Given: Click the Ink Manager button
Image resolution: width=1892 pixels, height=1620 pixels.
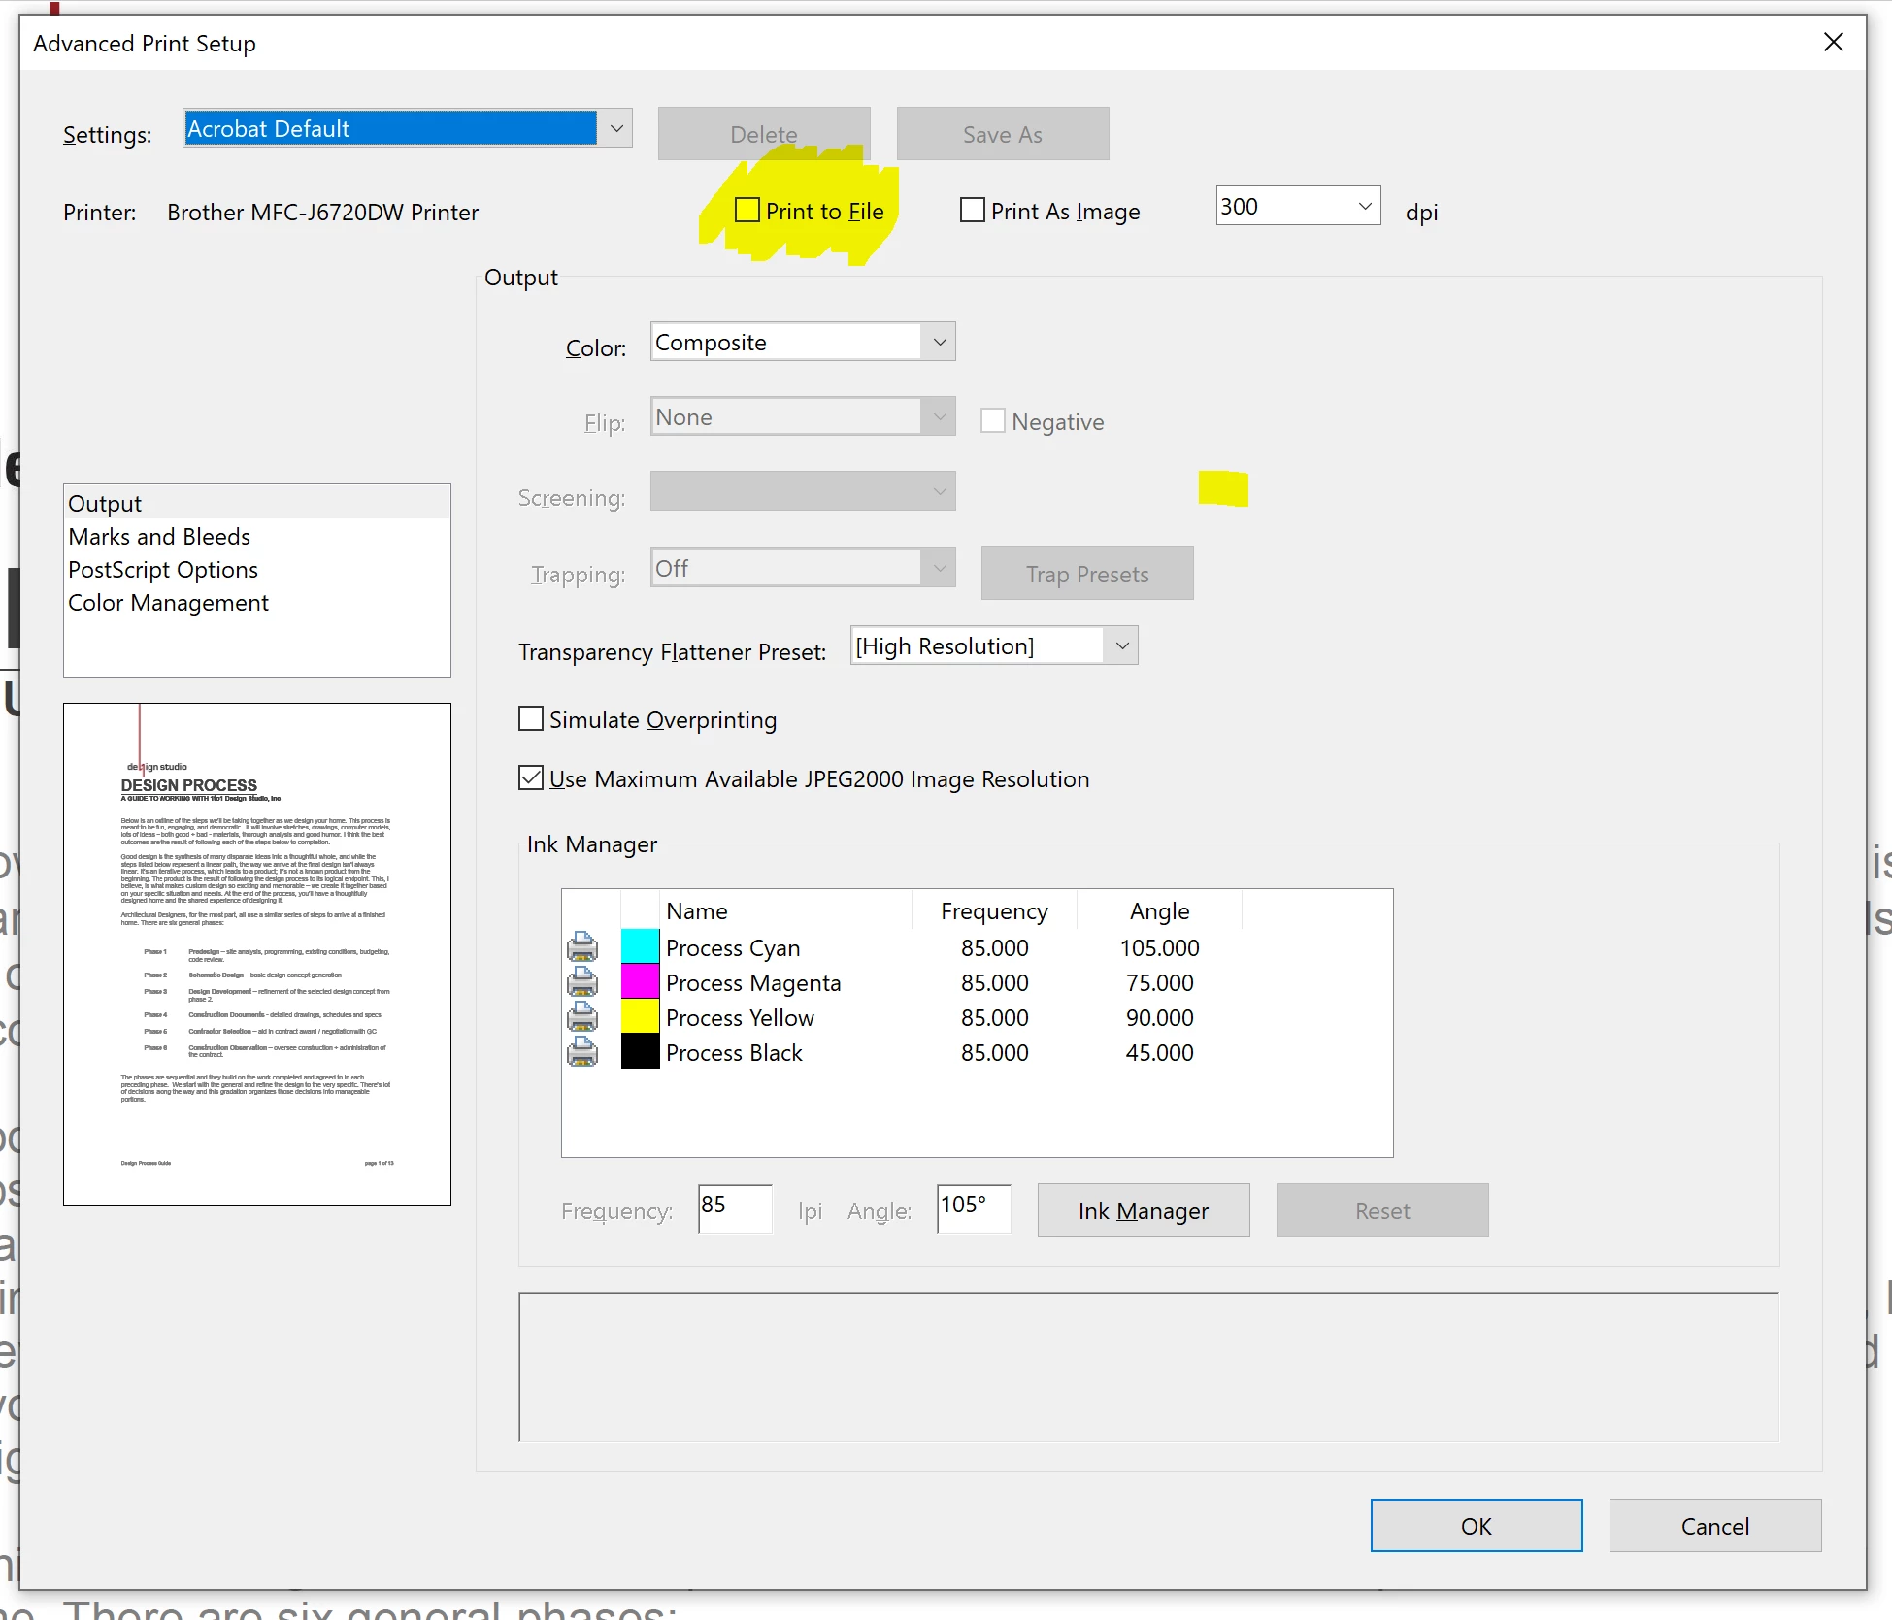Looking at the screenshot, I should click(1143, 1210).
